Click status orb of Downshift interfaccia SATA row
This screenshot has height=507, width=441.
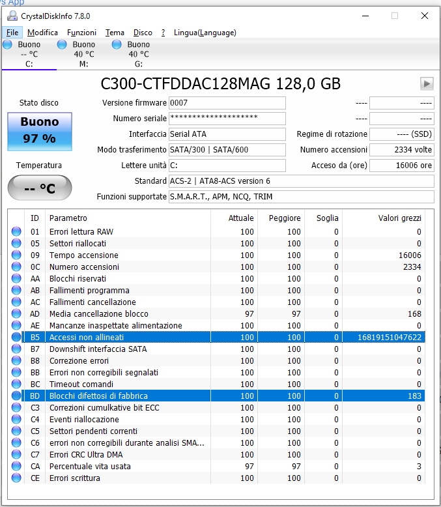16,349
